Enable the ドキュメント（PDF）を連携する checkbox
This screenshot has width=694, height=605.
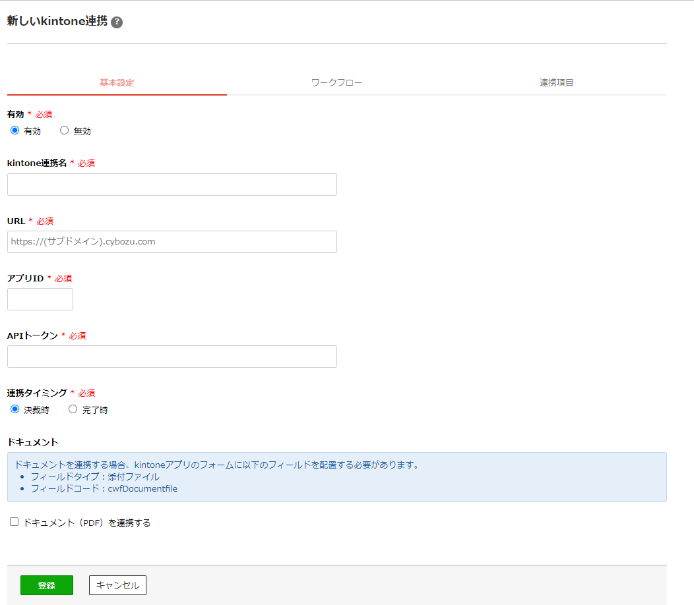15,522
